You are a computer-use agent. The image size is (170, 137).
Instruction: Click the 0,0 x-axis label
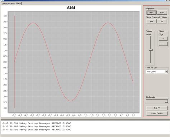pos(74,116)
